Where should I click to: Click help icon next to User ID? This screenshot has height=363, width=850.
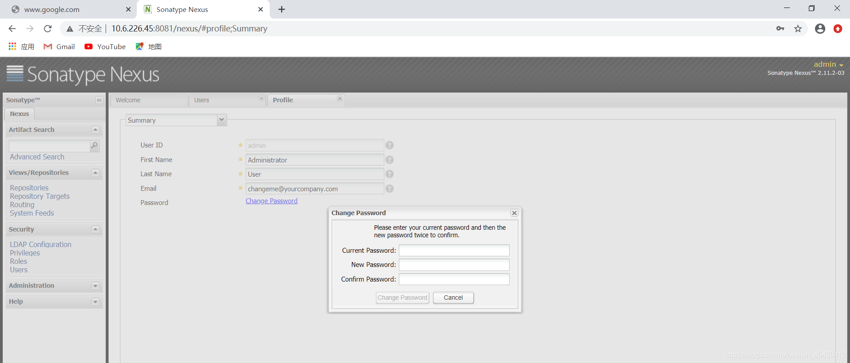tap(390, 145)
